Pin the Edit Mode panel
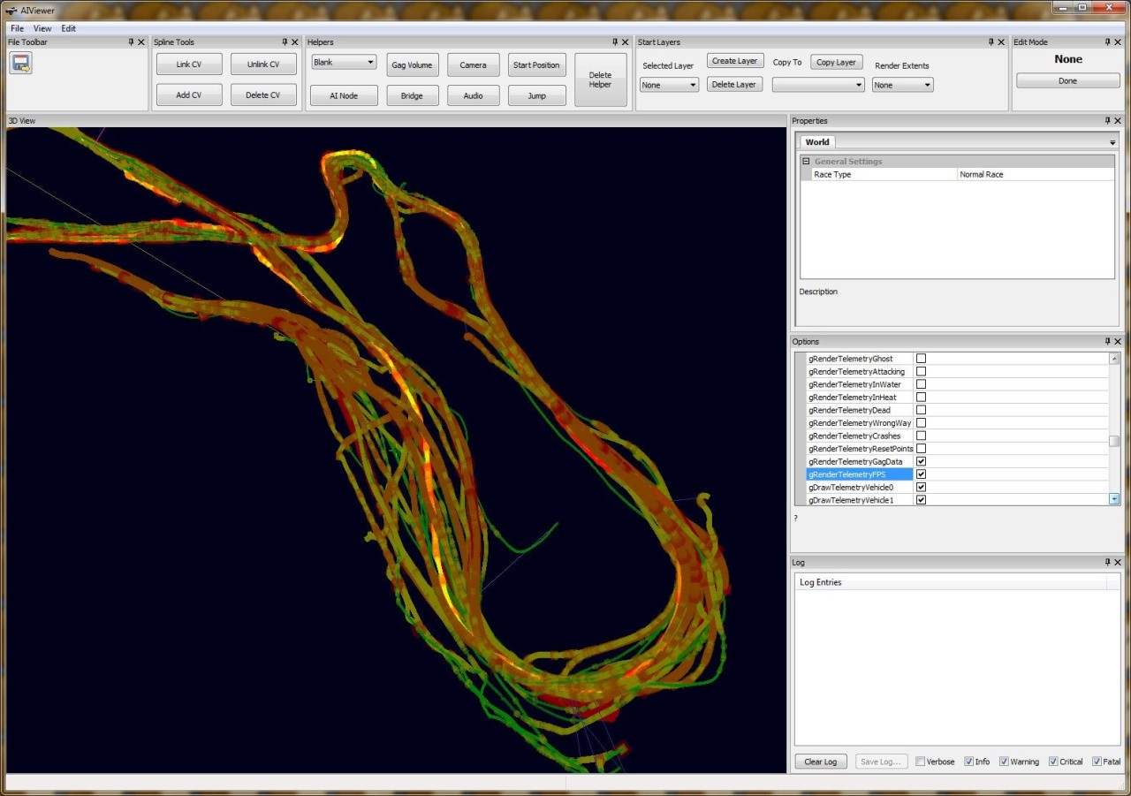1131x796 pixels. [x=1107, y=42]
